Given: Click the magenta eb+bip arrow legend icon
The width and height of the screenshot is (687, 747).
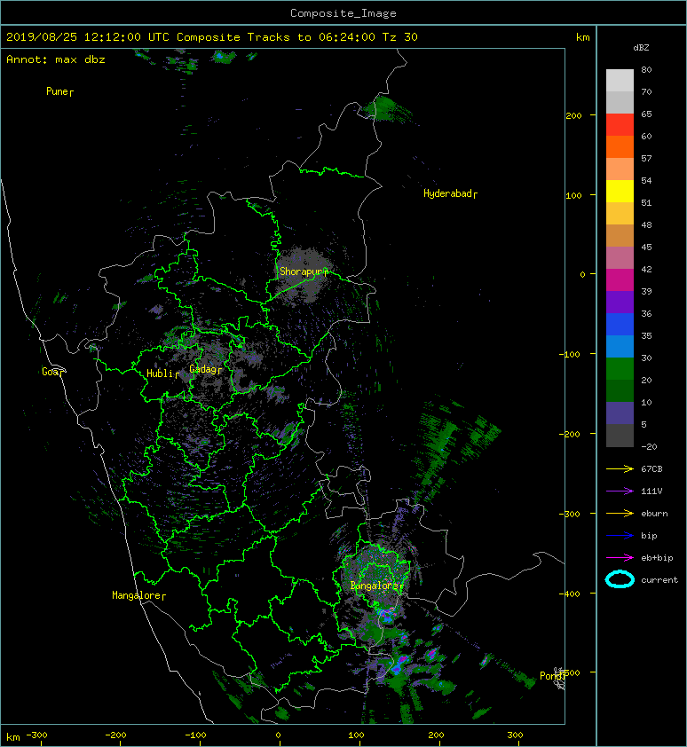Looking at the screenshot, I should [620, 557].
